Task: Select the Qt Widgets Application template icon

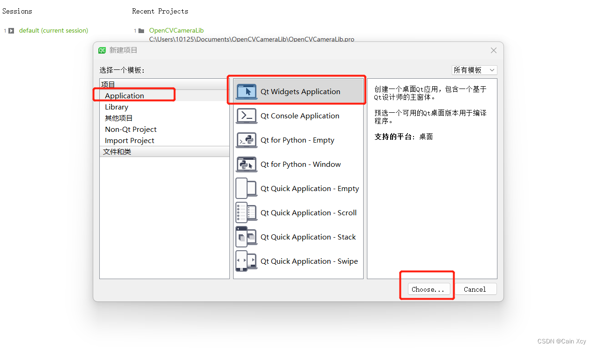Action: pyautogui.click(x=247, y=92)
